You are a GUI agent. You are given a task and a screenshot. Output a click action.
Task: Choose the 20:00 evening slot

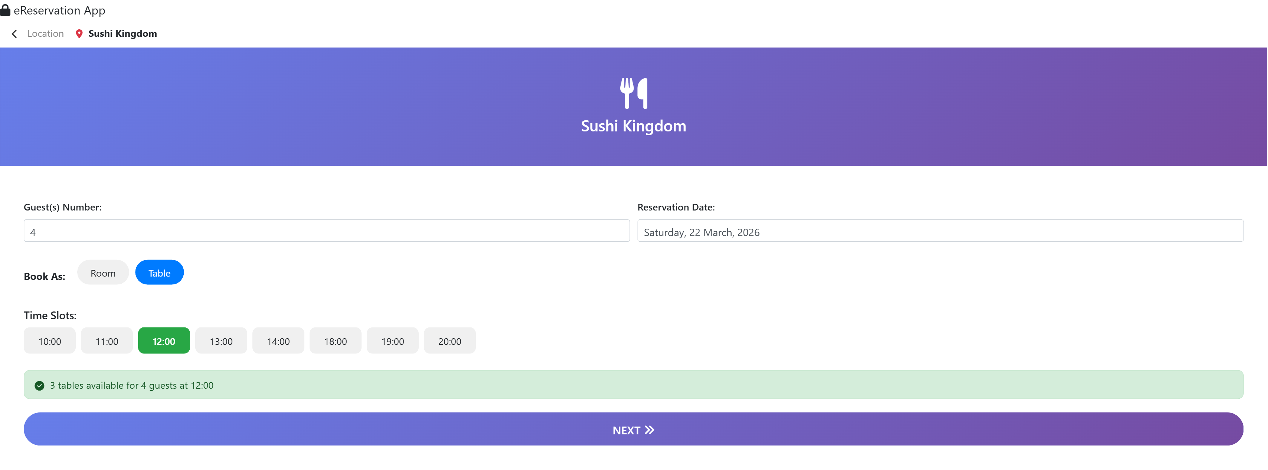[x=450, y=340]
